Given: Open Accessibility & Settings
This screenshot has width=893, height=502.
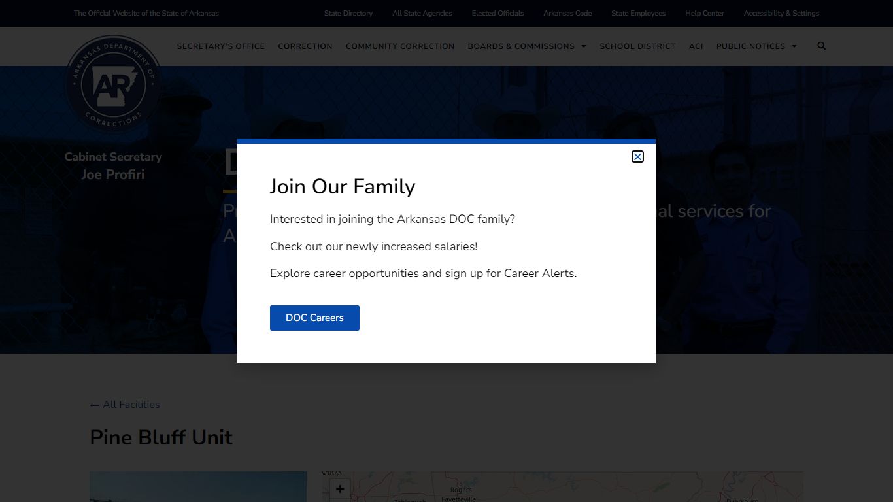Looking at the screenshot, I should pyautogui.click(x=781, y=13).
